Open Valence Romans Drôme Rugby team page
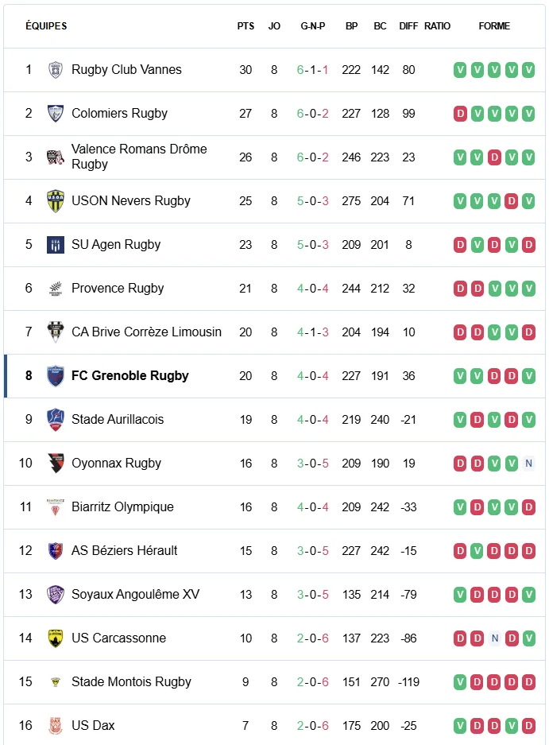The width and height of the screenshot is (549, 745). pyautogui.click(x=139, y=157)
